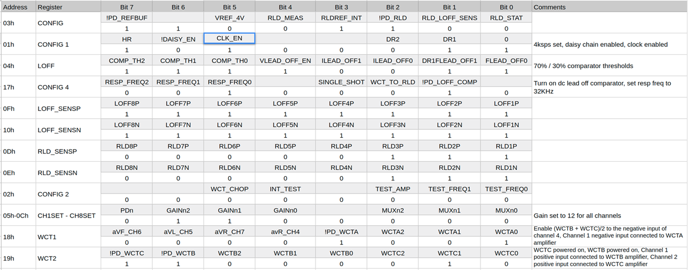Select address cell 03h
688x270 pixels.
point(18,23)
